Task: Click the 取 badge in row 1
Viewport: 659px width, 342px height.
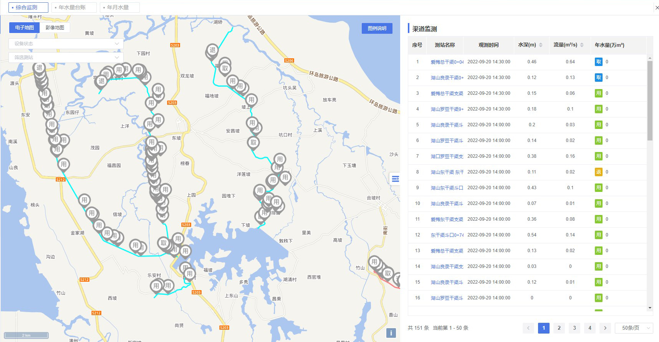Action: pyautogui.click(x=598, y=62)
